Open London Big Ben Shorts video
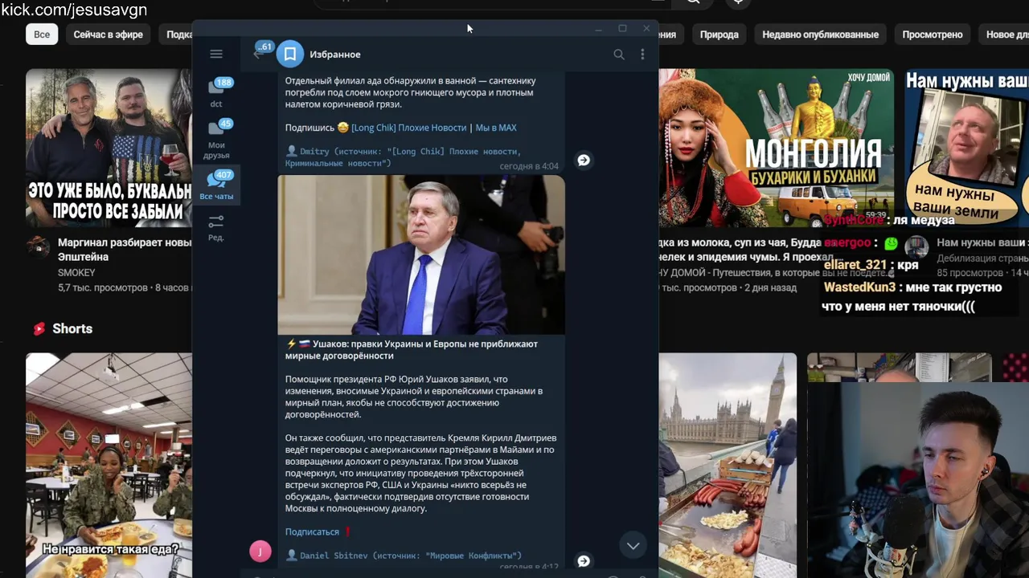 point(728,466)
